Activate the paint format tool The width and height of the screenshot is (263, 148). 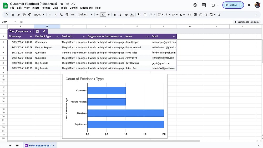[29, 15]
